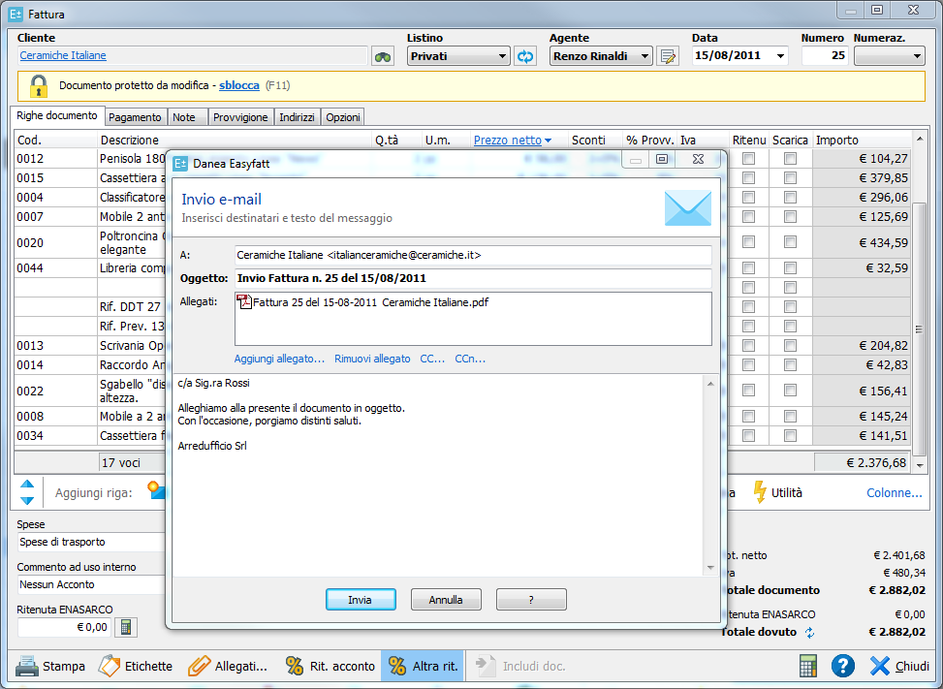Open the Data date picker dropdown
Image resolution: width=943 pixels, height=689 pixels.
click(x=781, y=56)
